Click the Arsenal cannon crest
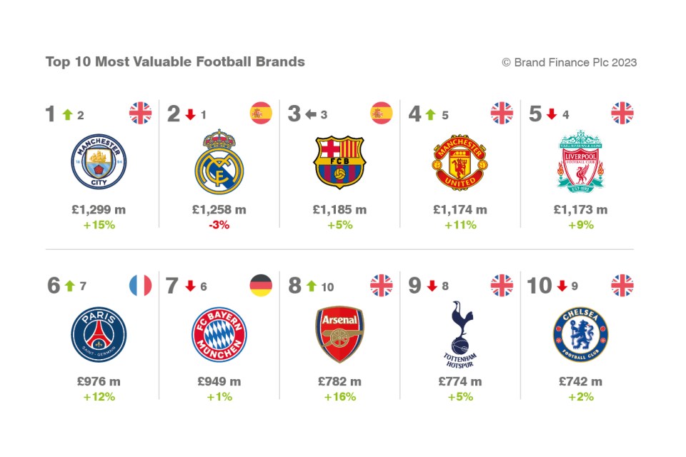686x457 pixels. [x=339, y=334]
